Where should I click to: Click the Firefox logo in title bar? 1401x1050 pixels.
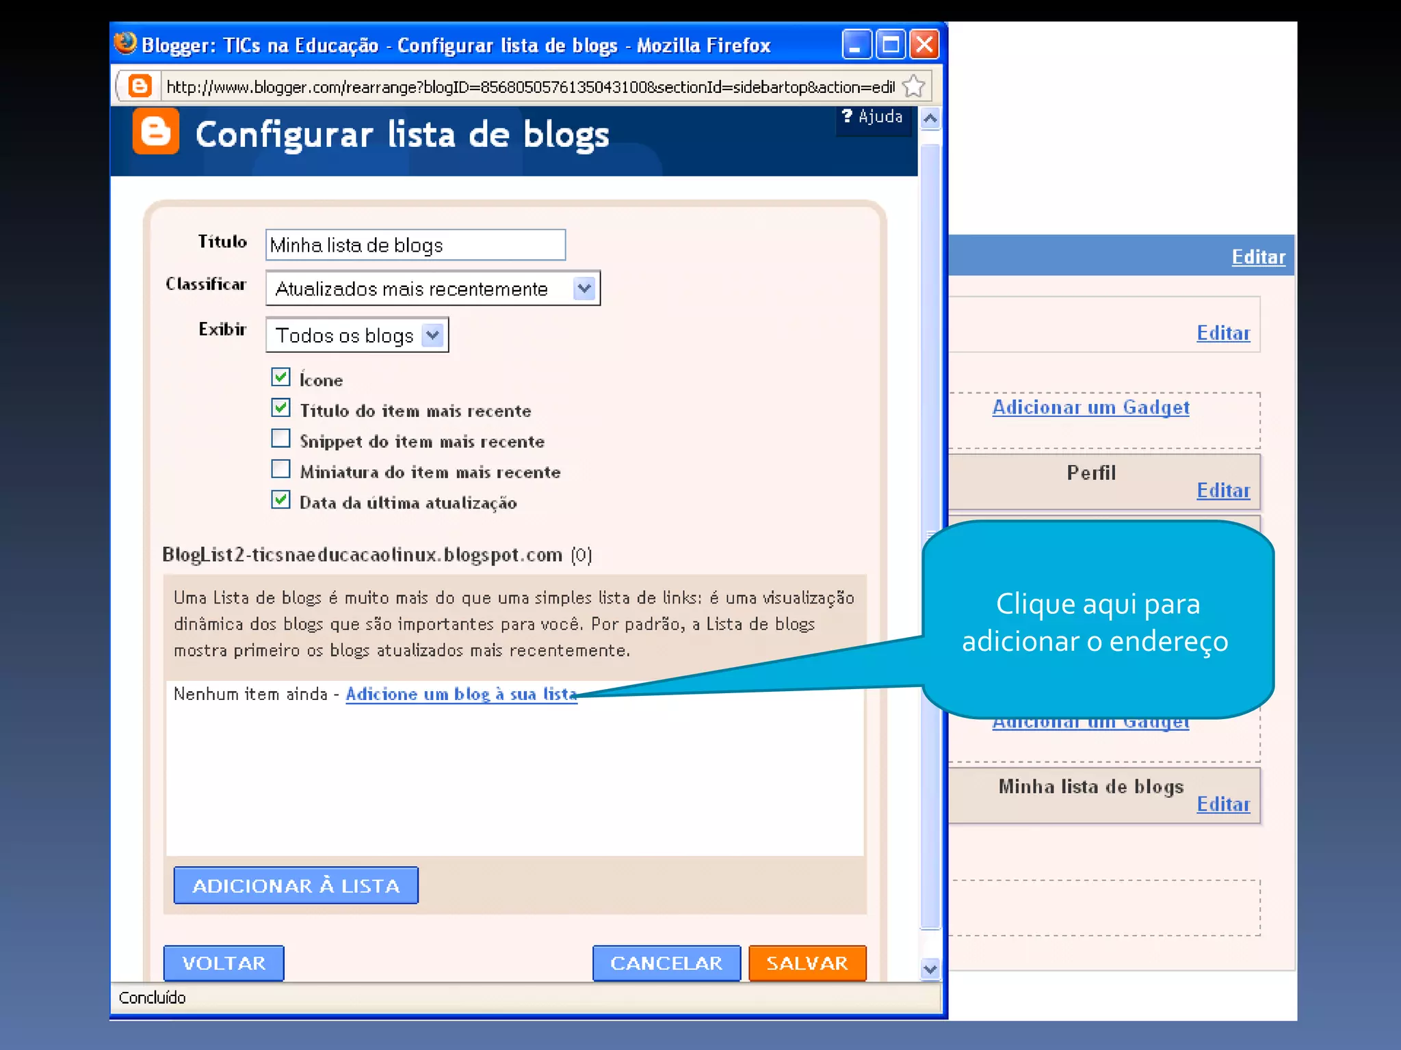(x=125, y=44)
